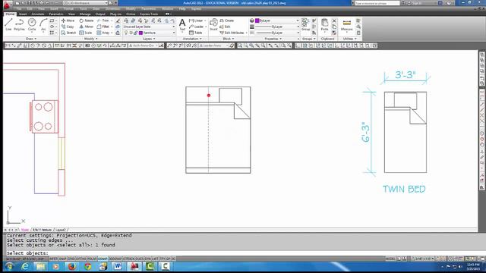This screenshot has width=486, height=273.
Task: Switch to the Annotate ribbon tab
Action: [38, 14]
